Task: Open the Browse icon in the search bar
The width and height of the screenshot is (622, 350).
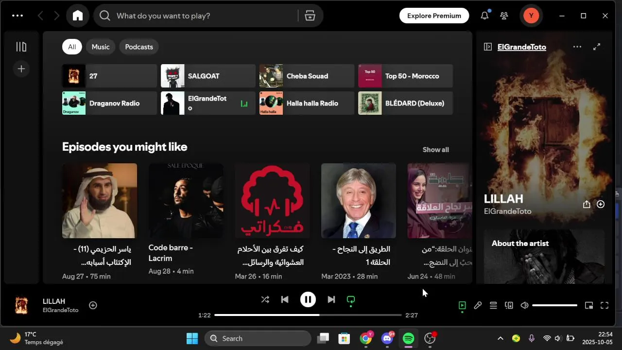Action: click(310, 16)
